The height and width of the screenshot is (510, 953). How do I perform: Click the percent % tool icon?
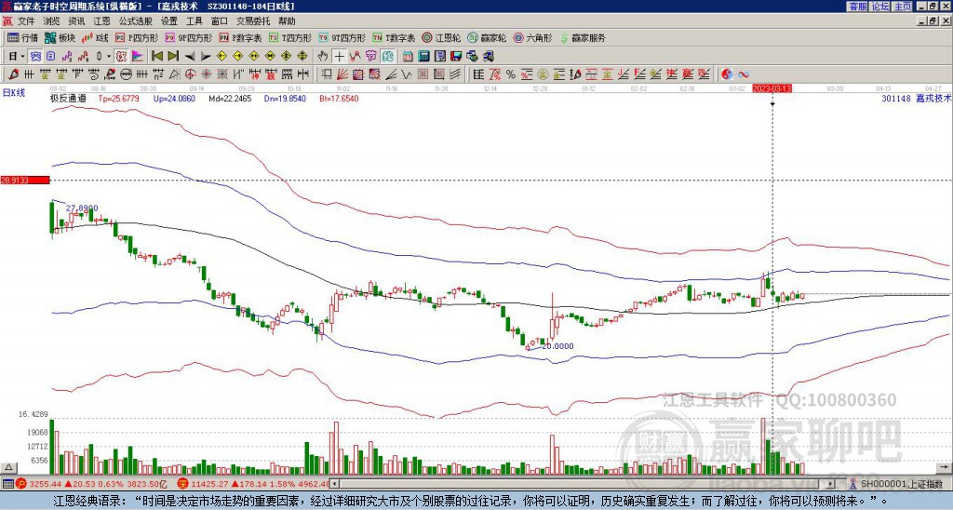[x=511, y=74]
